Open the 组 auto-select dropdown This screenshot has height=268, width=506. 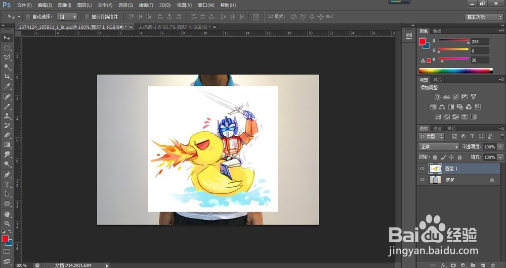click(67, 17)
